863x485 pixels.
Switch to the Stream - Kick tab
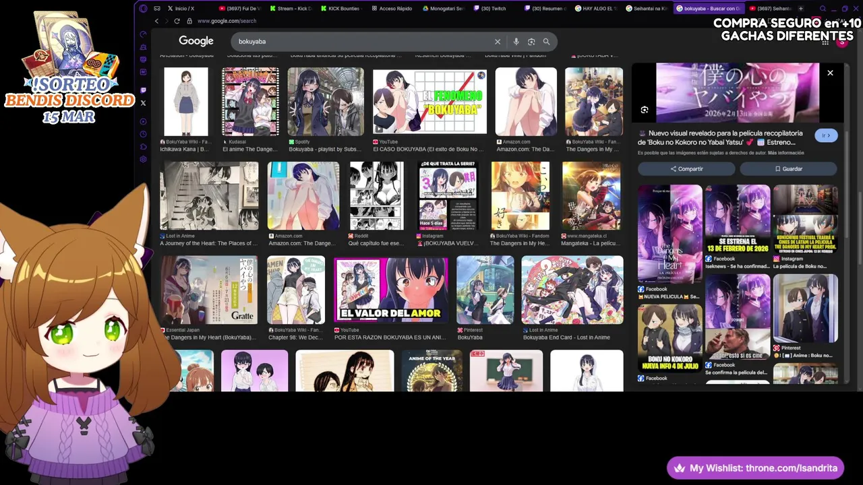[290, 8]
